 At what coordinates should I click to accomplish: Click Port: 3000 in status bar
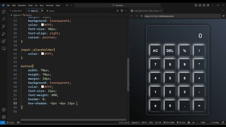[169, 122]
